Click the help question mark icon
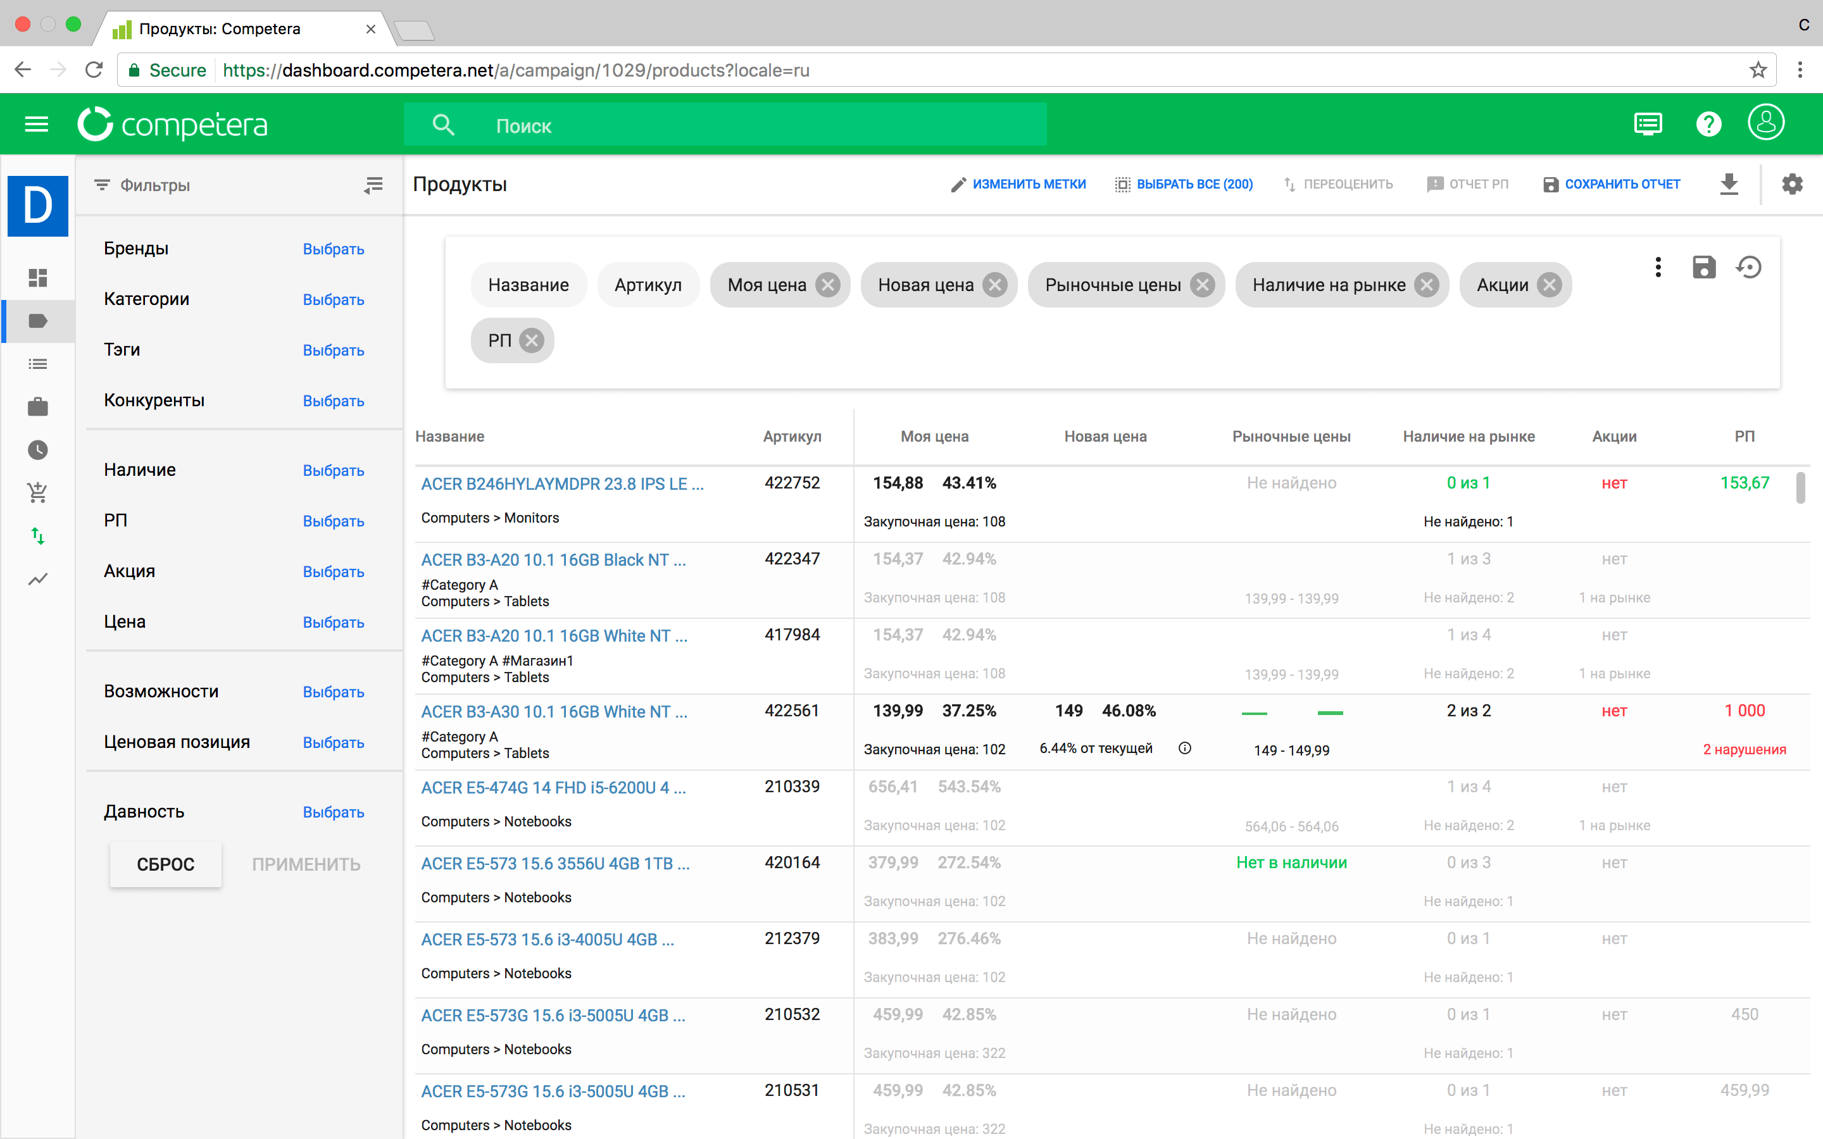The height and width of the screenshot is (1139, 1823). point(1708,124)
